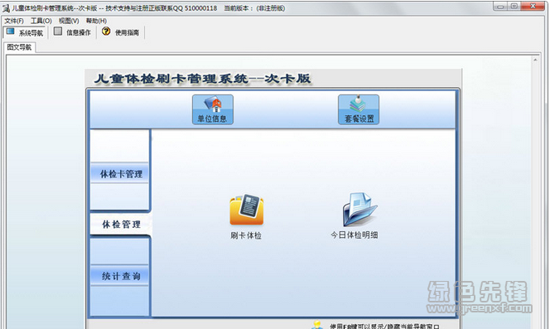Launch the 刷卡体检 card-swipe checkup icon
This screenshot has height=329, width=550.
coord(246,216)
